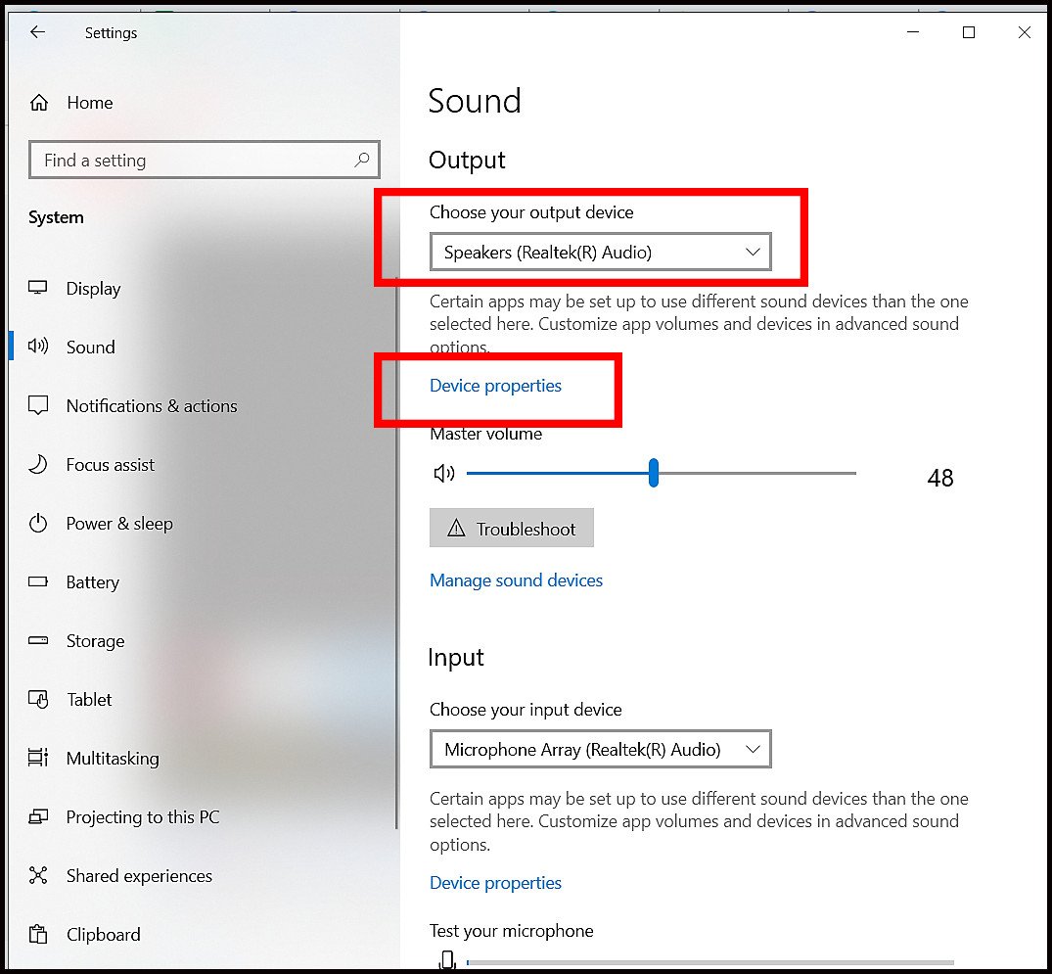Select Focus assist in sidebar
The image size is (1052, 974).
(x=108, y=464)
